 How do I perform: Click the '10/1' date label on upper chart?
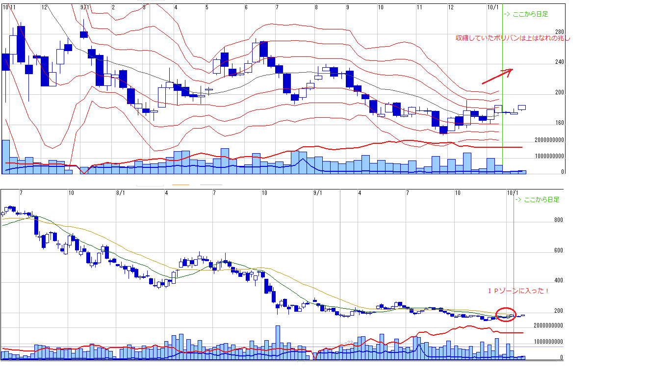point(494,7)
